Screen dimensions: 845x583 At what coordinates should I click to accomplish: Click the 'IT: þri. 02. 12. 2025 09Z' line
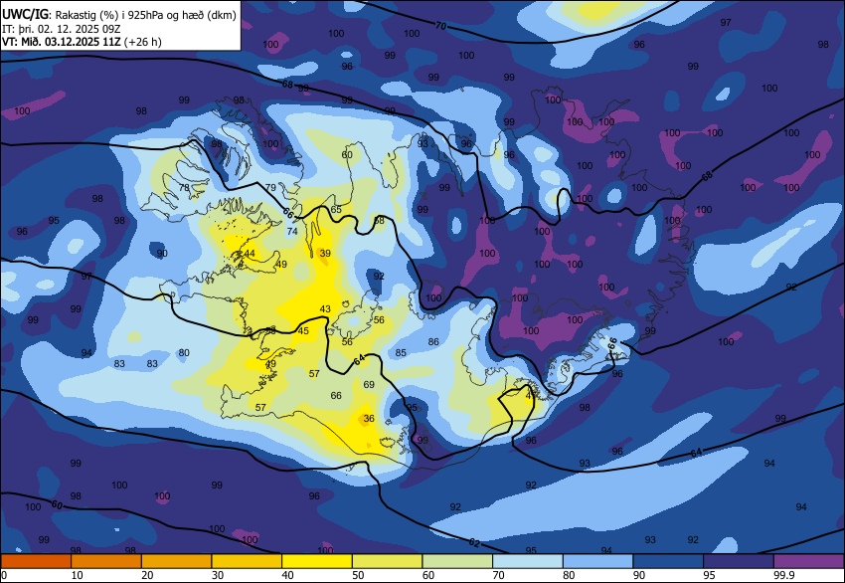coord(62,29)
